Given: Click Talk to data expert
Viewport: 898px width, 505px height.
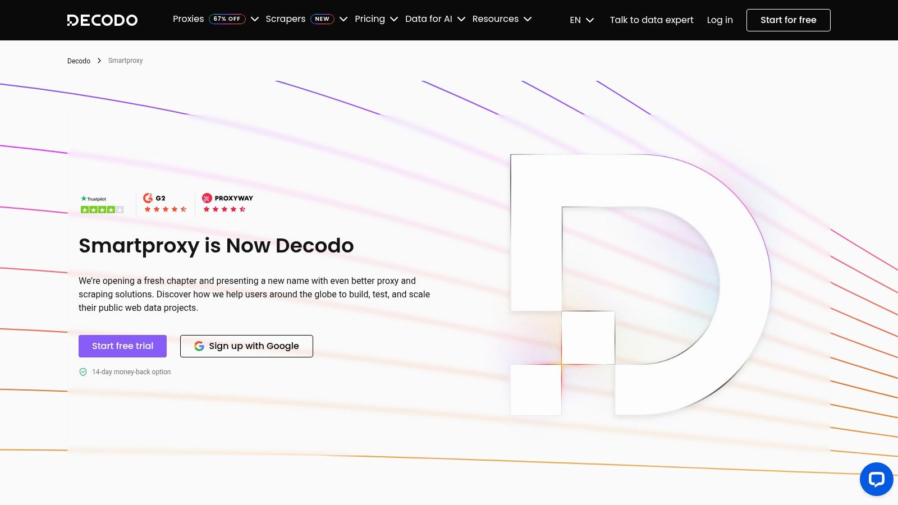Looking at the screenshot, I should (652, 20).
